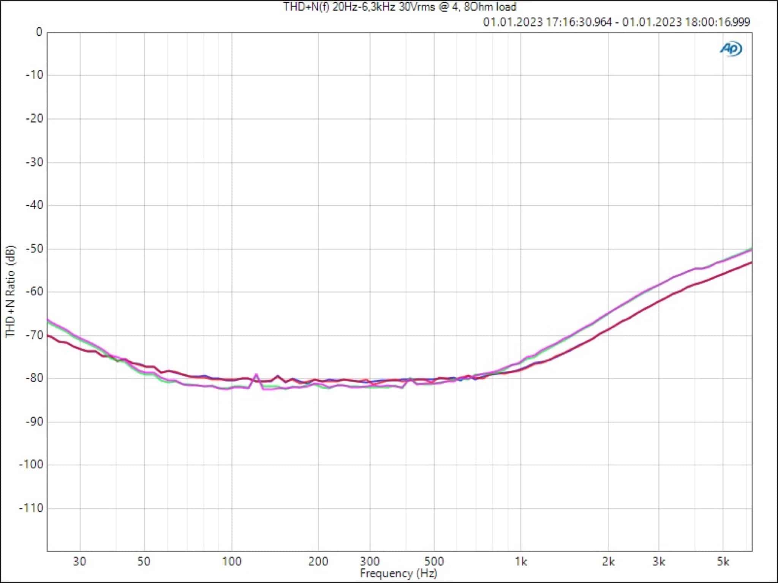This screenshot has height=583, width=778.
Task: Click the 5k frequency tick label
Action: (723, 561)
